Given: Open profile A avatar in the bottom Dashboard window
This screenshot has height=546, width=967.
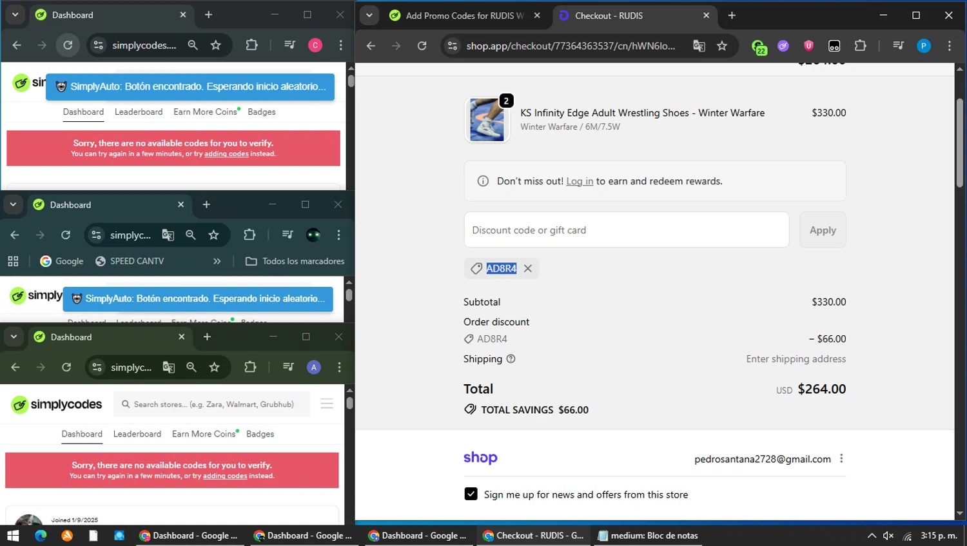Looking at the screenshot, I should [x=314, y=367].
